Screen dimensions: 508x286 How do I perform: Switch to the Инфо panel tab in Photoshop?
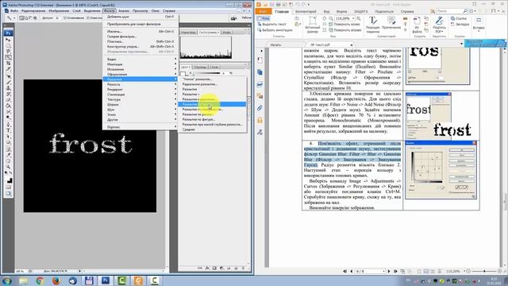[x=227, y=33]
